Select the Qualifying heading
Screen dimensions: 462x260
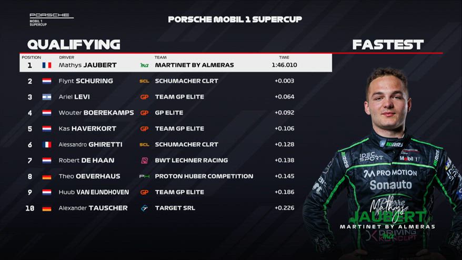tap(74, 44)
